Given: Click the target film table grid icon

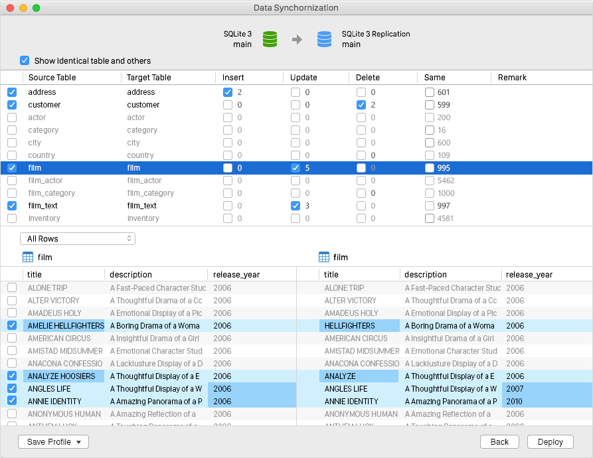Looking at the screenshot, I should click(324, 258).
